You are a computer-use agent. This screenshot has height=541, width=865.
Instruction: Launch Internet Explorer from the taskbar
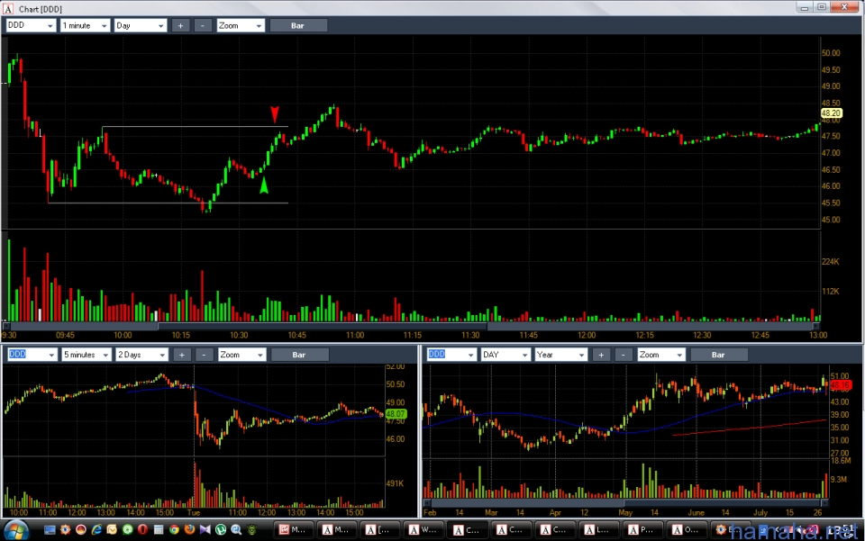(96, 530)
